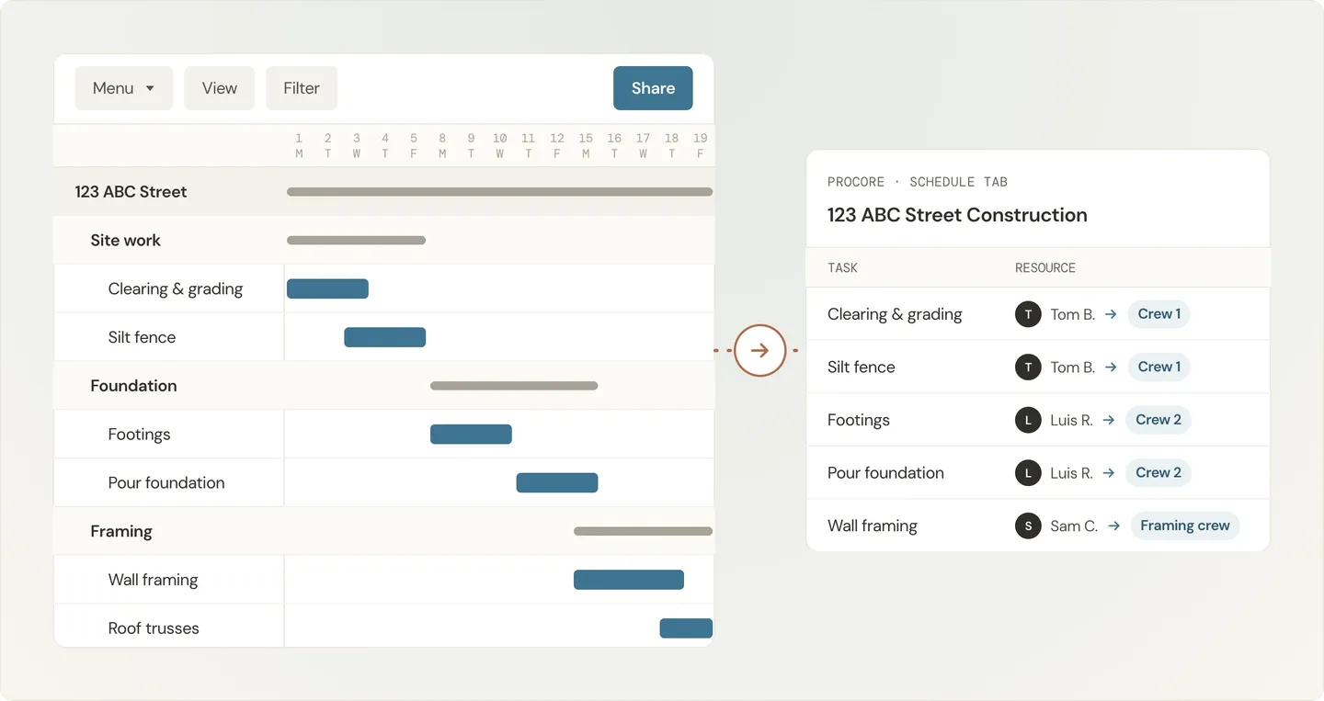Select Silt fence in the Gantt list

[142, 337]
